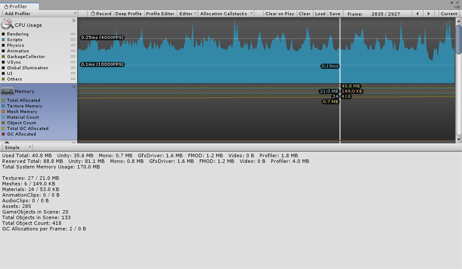Close the Memory profiler module
Image resolution: width=462 pixels, height=269 pixels.
coord(74,87)
